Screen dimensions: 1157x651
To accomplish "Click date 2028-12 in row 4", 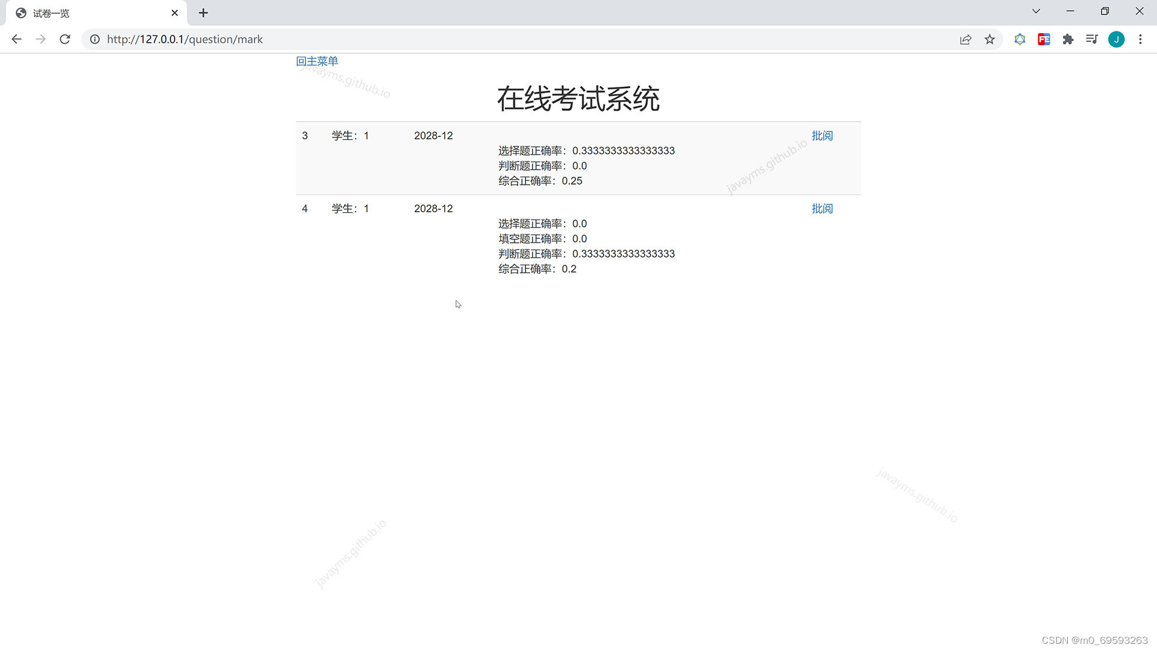I will click(x=433, y=209).
